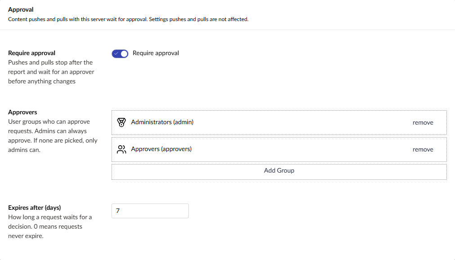
Task: Click the Expires after (days) label
Action: pos(35,208)
